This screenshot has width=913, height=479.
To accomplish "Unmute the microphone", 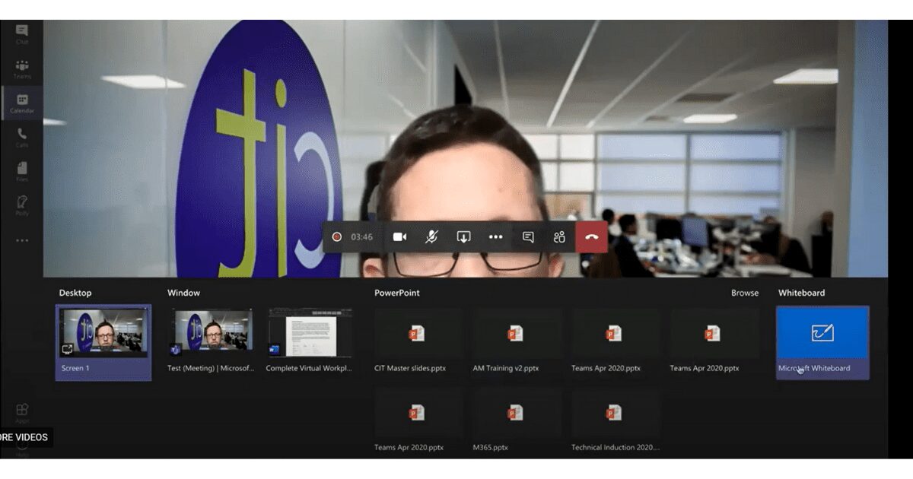I will 430,236.
